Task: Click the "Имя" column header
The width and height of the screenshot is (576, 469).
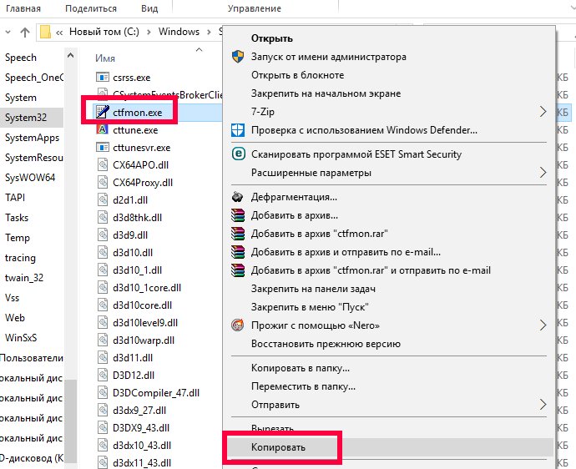Action: click(x=105, y=58)
